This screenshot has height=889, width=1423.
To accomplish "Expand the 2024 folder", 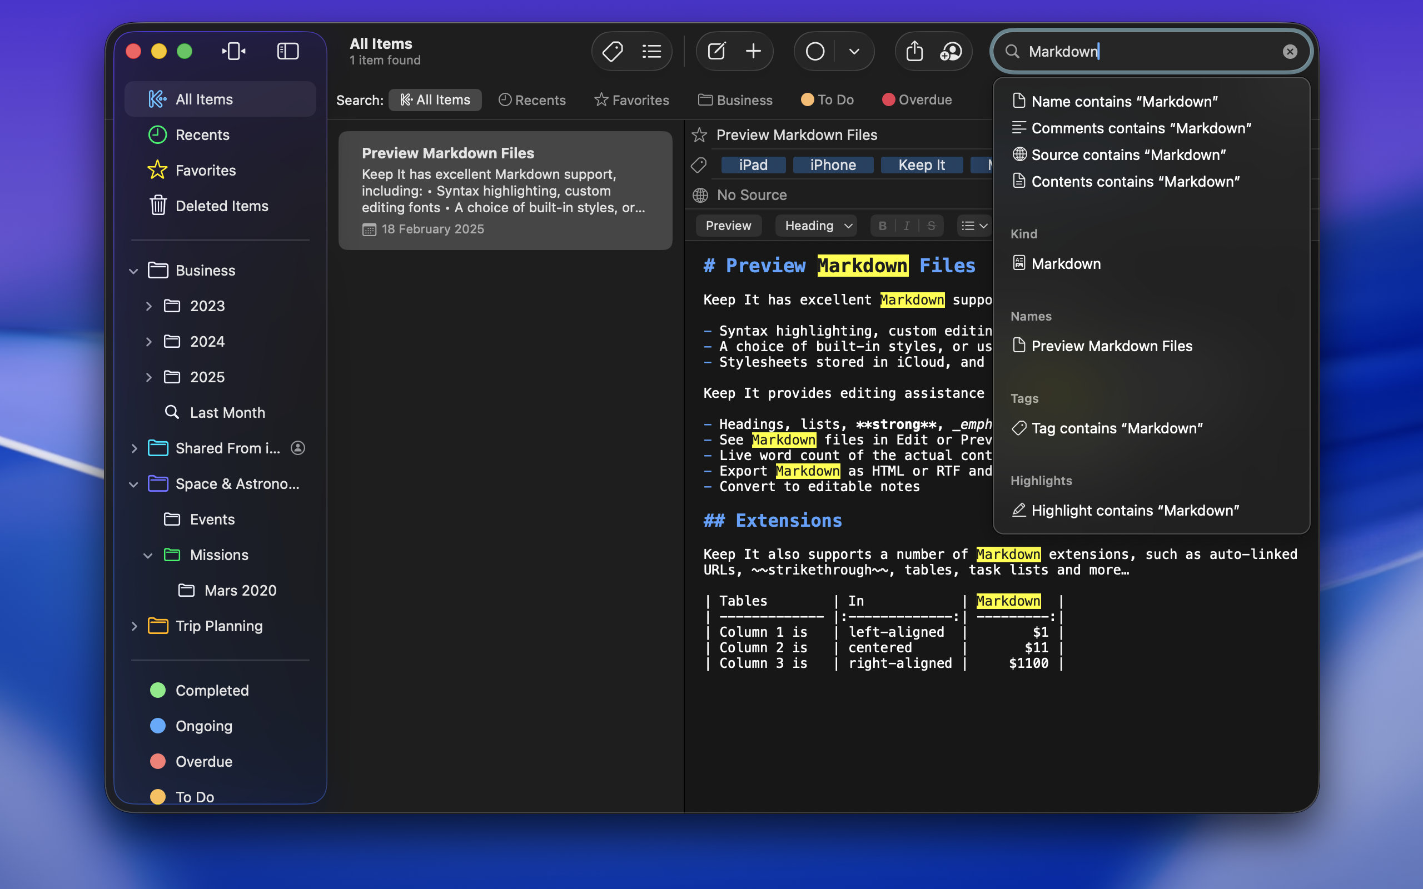I will (x=149, y=342).
